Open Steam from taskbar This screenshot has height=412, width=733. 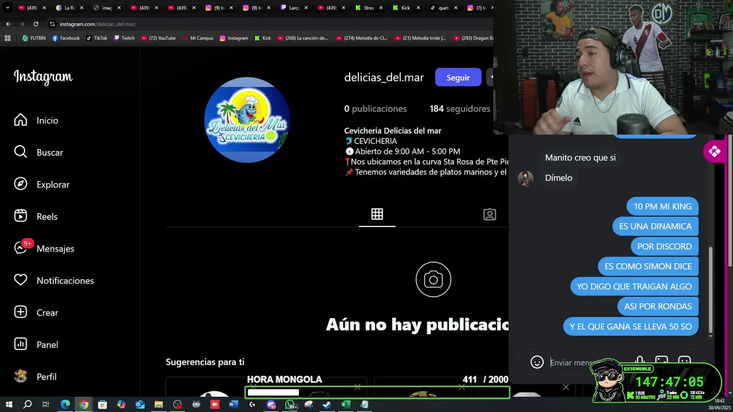tap(327, 405)
